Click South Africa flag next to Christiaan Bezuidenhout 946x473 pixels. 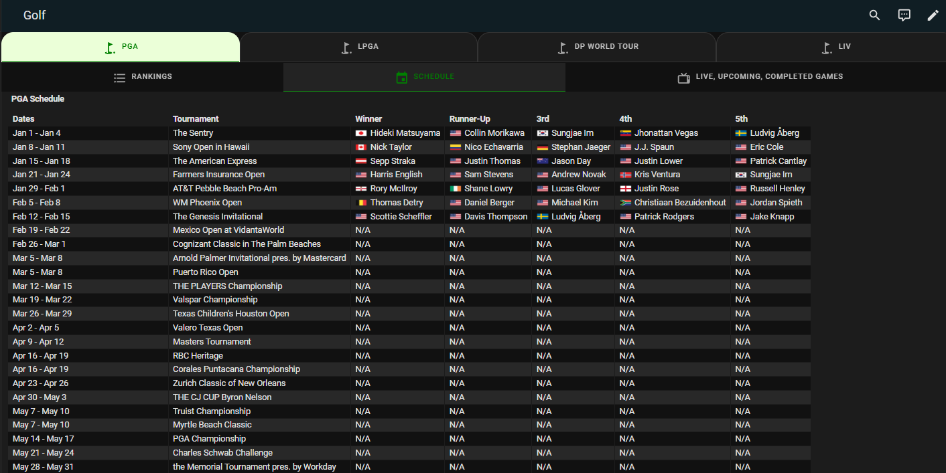625,203
